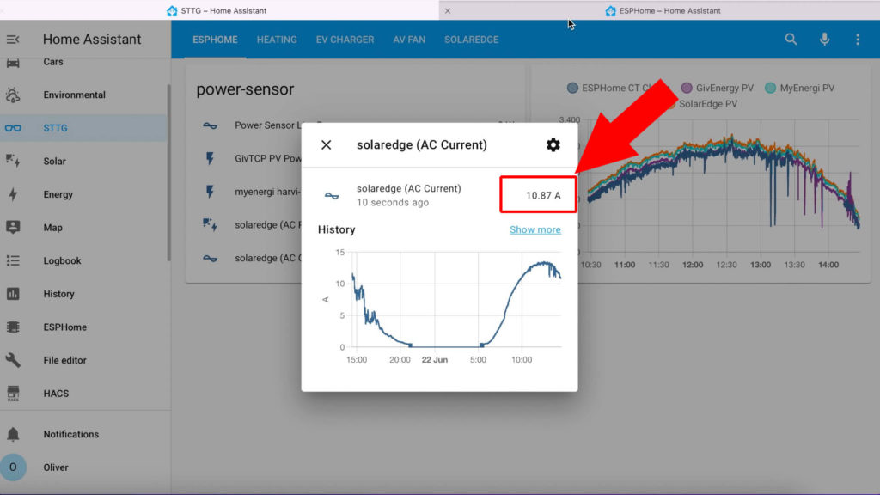Click the File editor sidebar label

pos(65,360)
